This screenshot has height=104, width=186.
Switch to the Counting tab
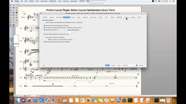coord(126,17)
